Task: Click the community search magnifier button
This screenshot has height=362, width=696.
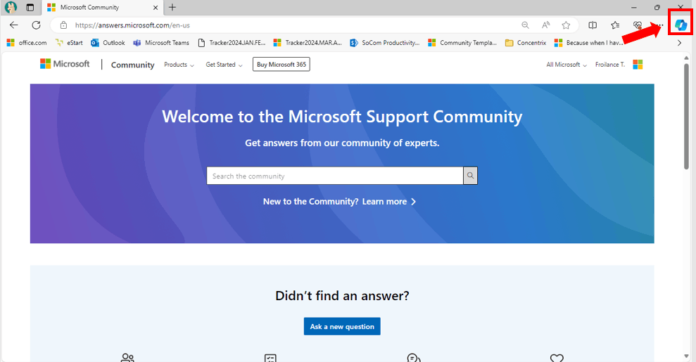Action: [471, 176]
